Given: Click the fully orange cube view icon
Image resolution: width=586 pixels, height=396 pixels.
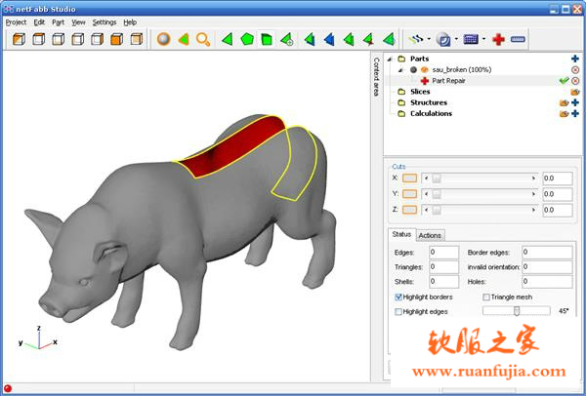Looking at the screenshot, I should click(116, 39).
